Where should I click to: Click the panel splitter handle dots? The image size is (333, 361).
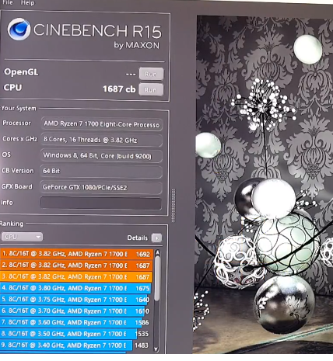[x=174, y=206]
